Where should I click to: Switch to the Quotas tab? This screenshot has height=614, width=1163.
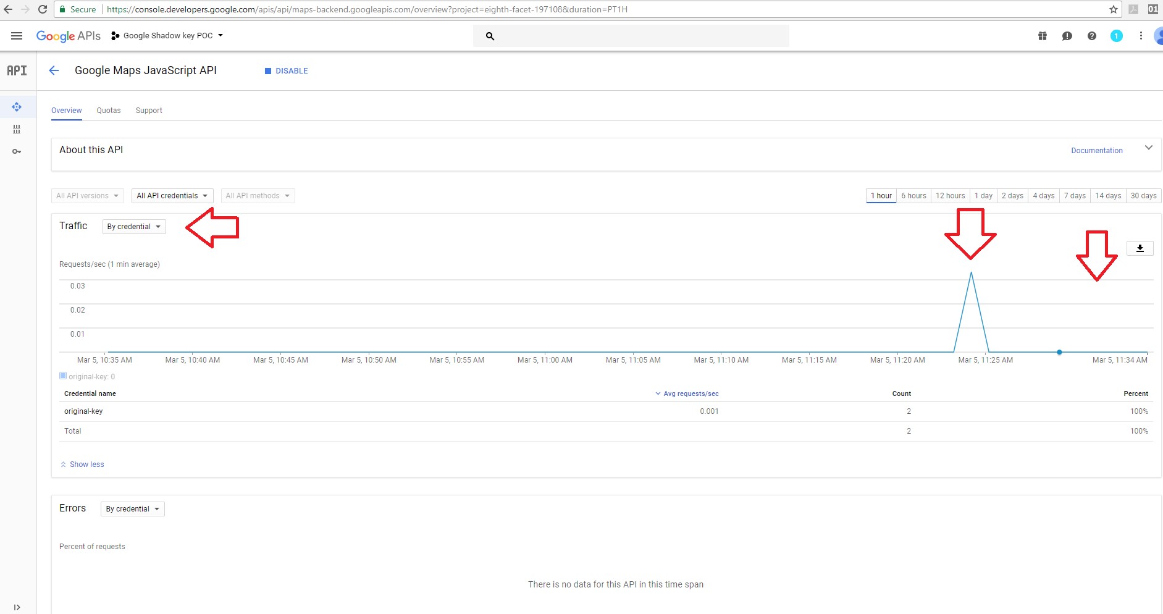109,111
